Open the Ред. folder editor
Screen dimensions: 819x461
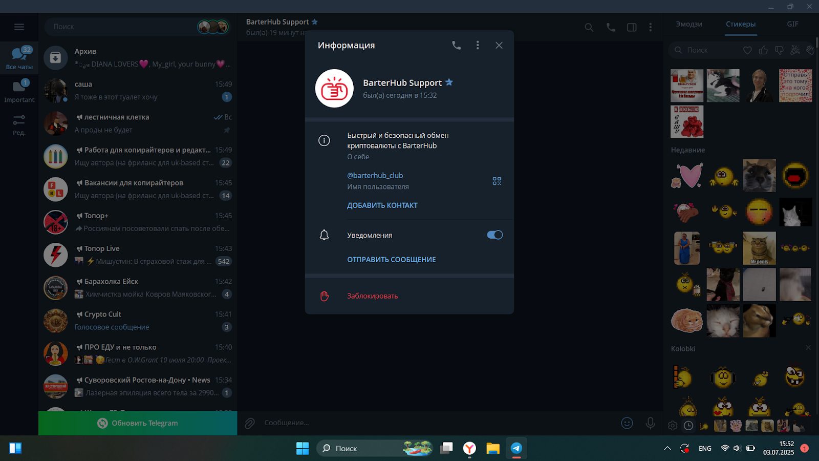[19, 124]
